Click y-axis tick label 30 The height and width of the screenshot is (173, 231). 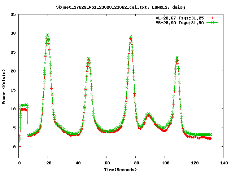pos(13,33)
